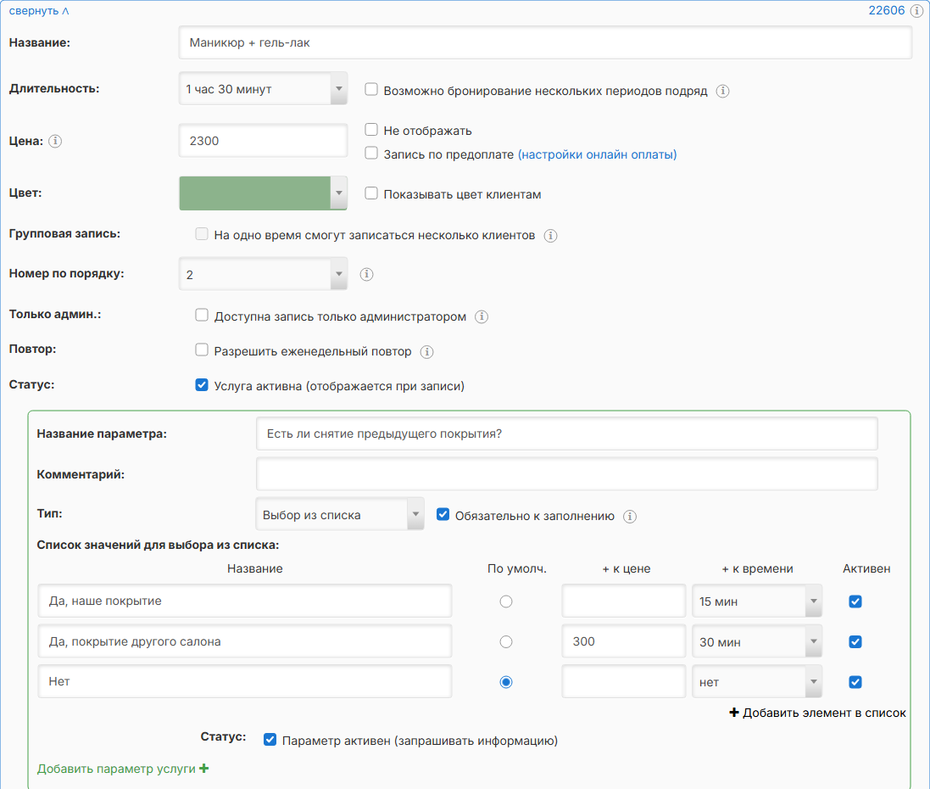Enable Разрешить еженедельный повтор checkbox
The height and width of the screenshot is (789, 930).
point(202,350)
